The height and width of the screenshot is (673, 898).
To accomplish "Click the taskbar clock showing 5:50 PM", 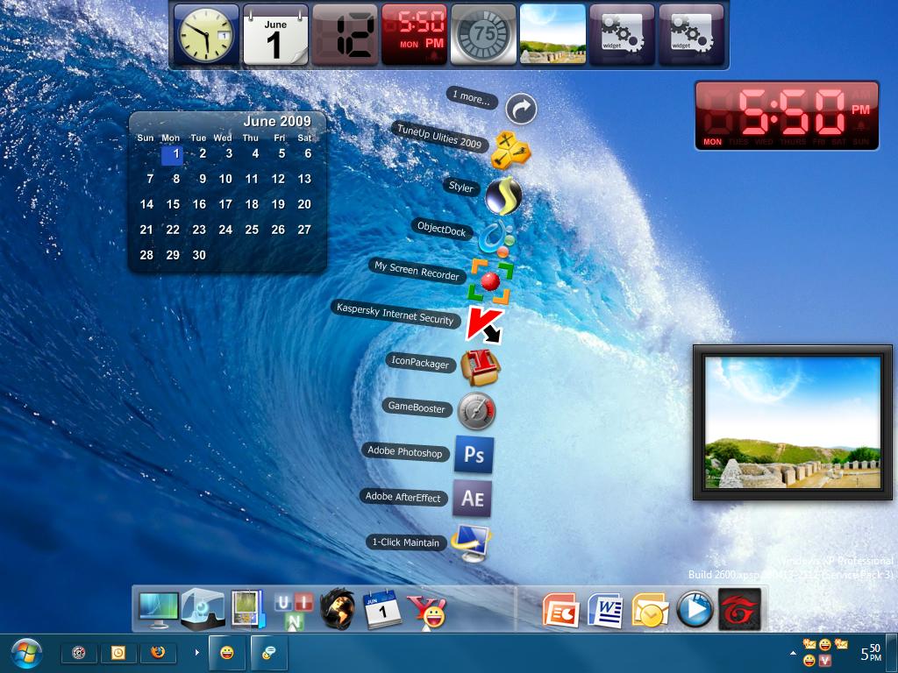I will tap(871, 652).
